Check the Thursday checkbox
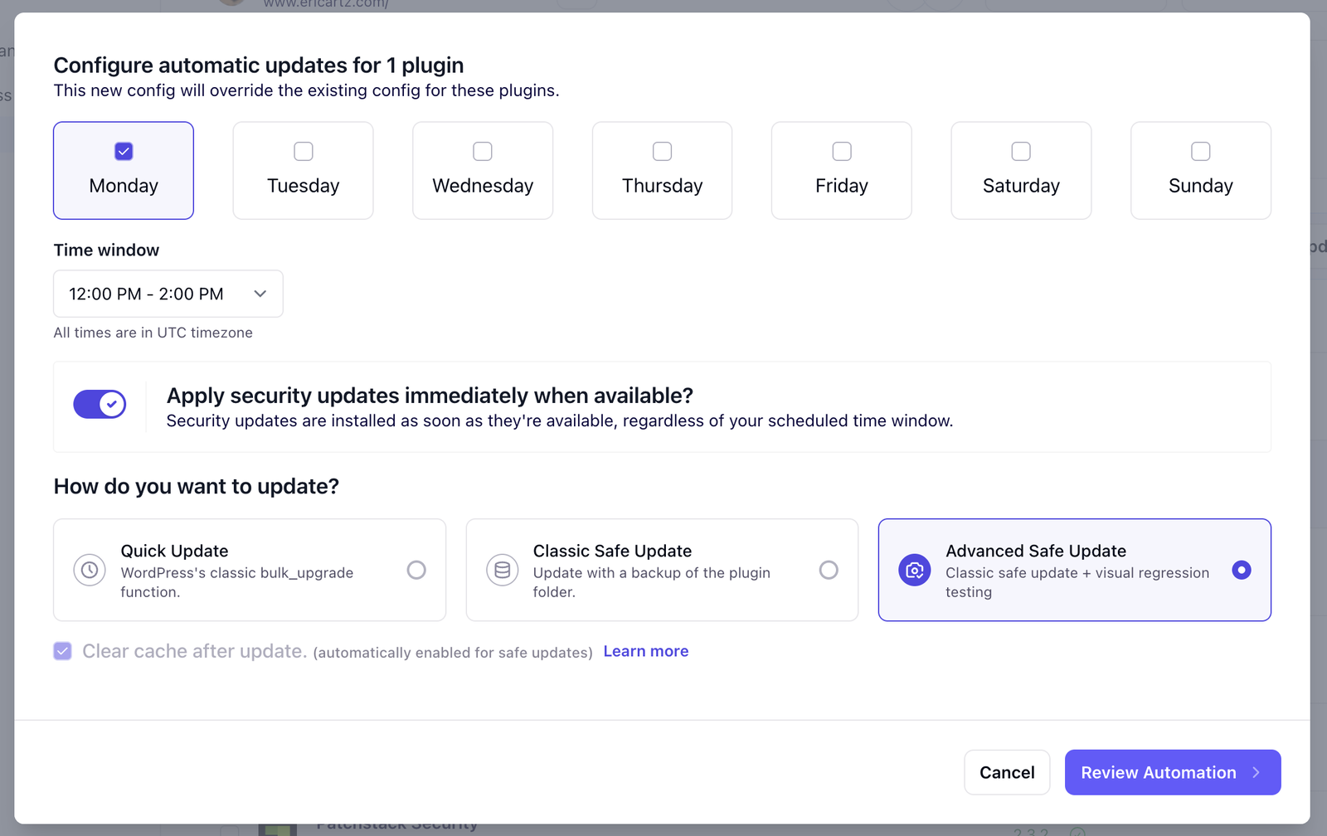Image resolution: width=1327 pixels, height=836 pixels. click(x=661, y=151)
